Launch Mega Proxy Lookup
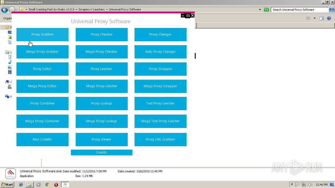This screenshot has width=335, height=188. point(102,121)
